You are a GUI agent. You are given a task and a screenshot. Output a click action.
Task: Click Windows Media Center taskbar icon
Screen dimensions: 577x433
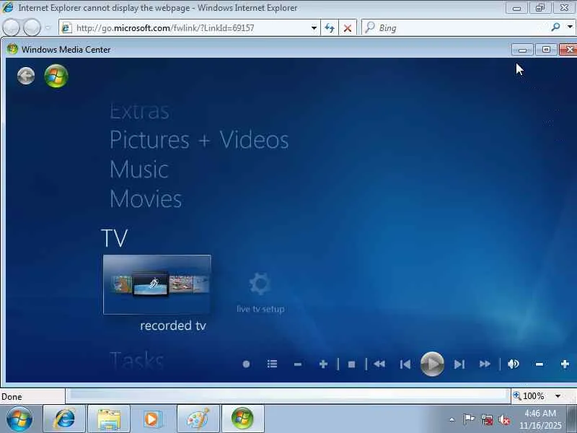coord(242,419)
